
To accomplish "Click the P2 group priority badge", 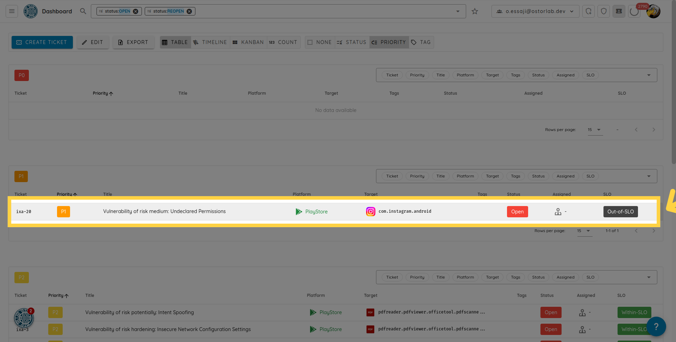I will 21,278.
